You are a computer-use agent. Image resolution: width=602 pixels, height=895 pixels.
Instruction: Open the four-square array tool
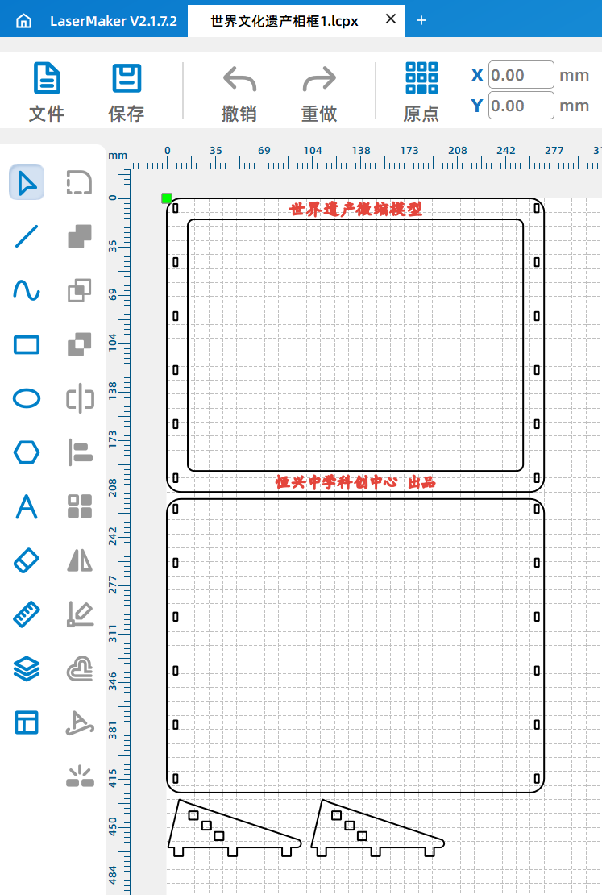tap(79, 506)
